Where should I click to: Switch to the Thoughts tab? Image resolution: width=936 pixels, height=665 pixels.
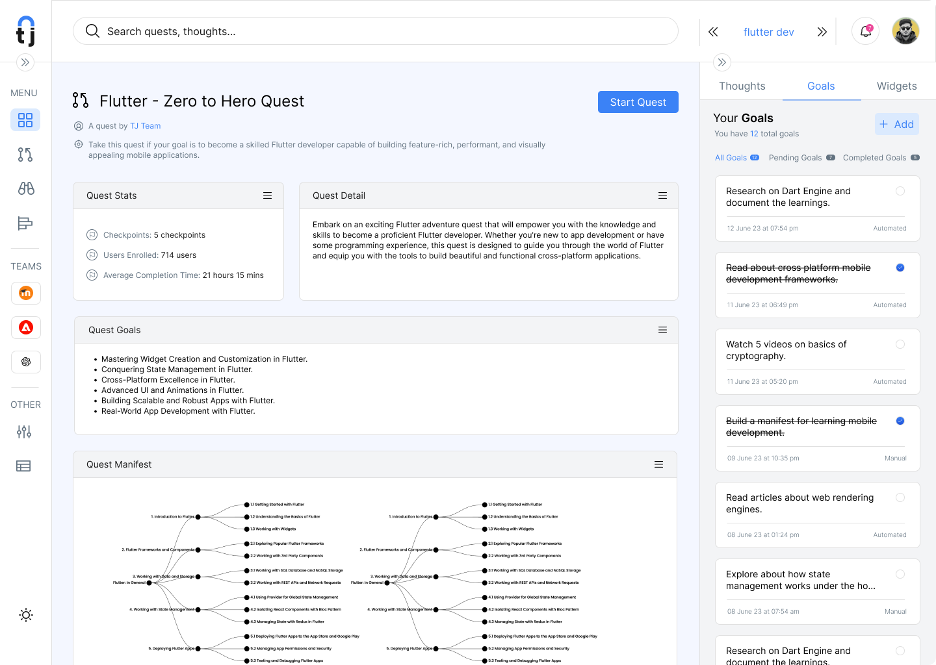pos(742,86)
